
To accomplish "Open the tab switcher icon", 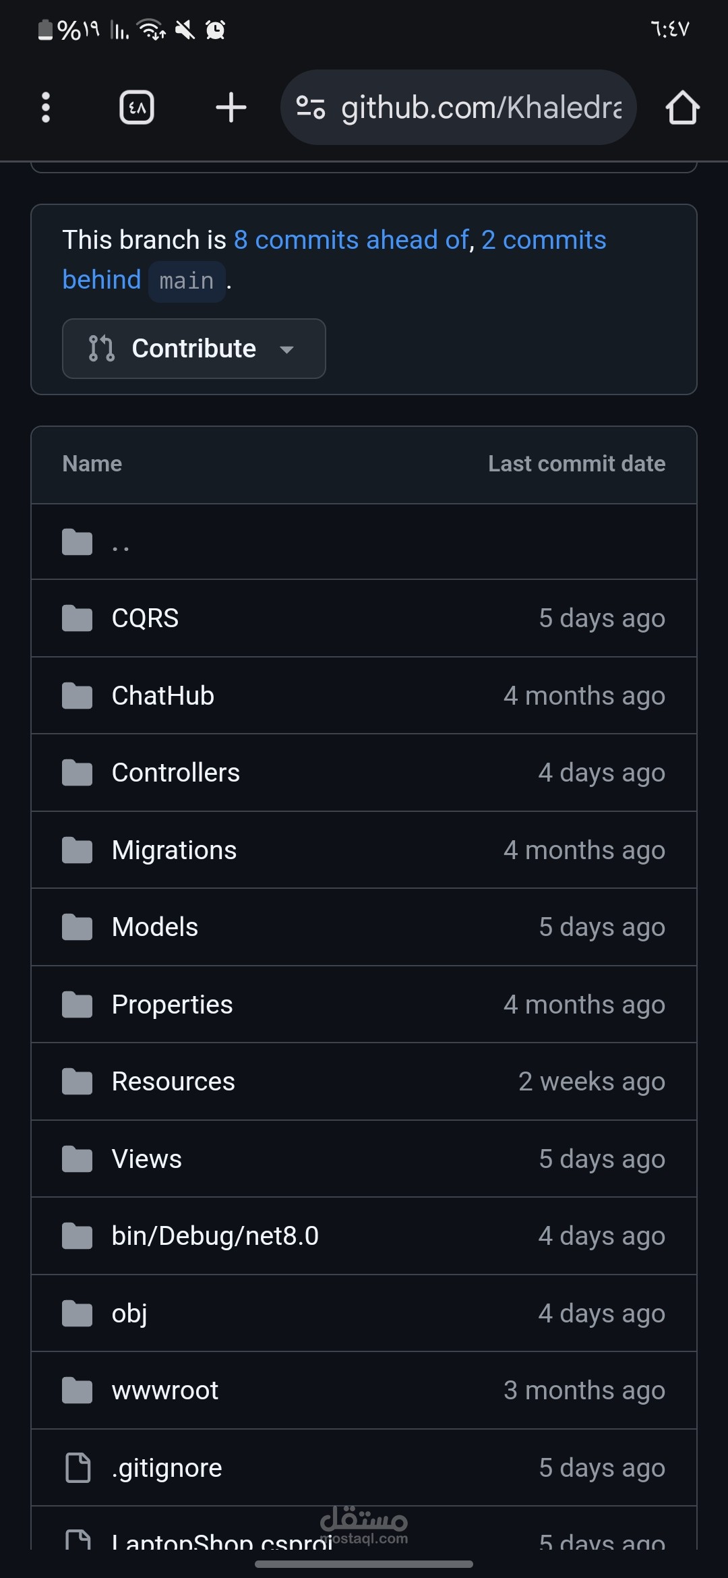I will pos(137,107).
